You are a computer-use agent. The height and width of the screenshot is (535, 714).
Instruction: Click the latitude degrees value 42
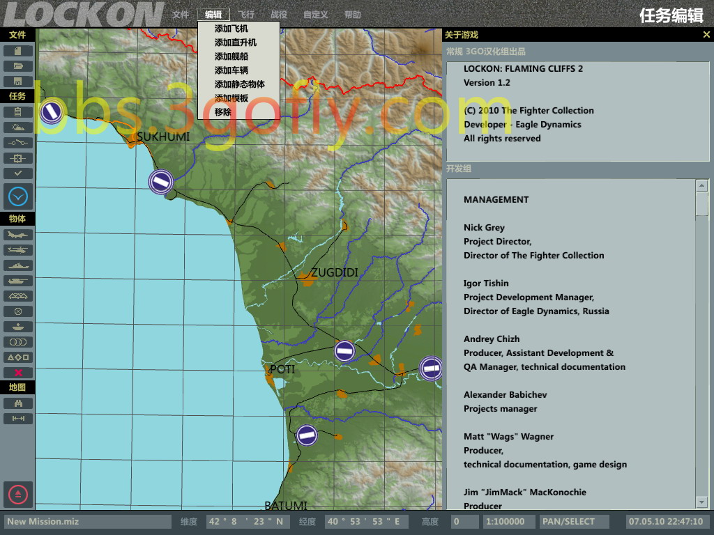pyautogui.click(x=214, y=522)
